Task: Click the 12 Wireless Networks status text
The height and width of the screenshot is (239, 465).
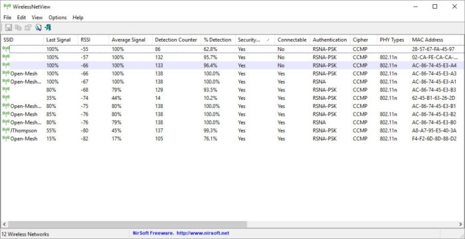Action: click(25, 234)
